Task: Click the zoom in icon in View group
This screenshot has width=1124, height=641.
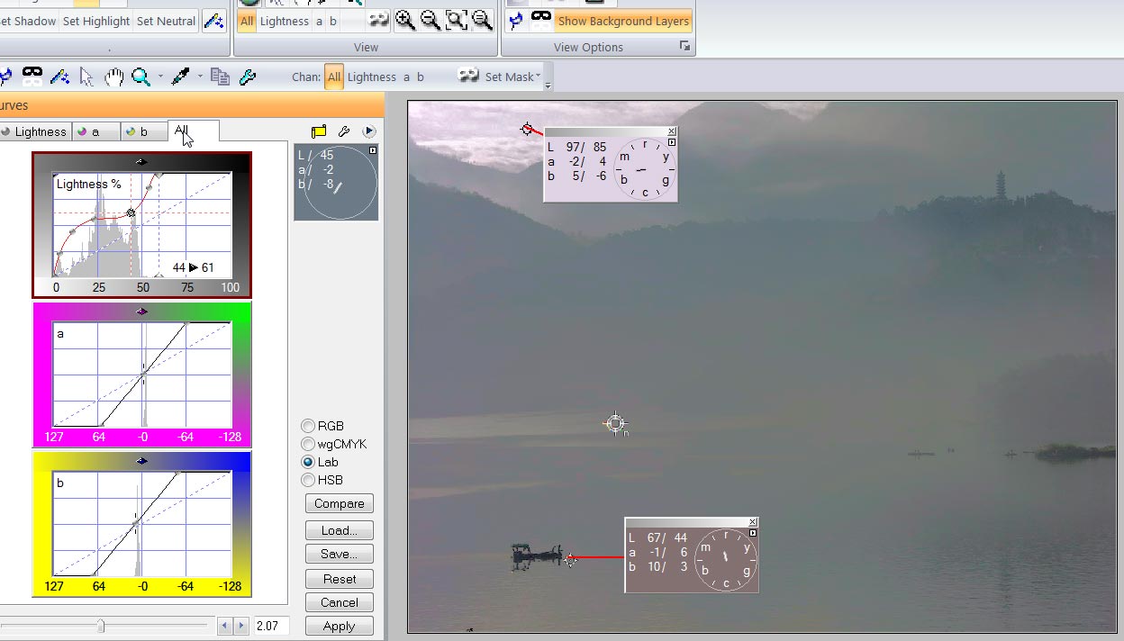Action: pyautogui.click(x=405, y=21)
